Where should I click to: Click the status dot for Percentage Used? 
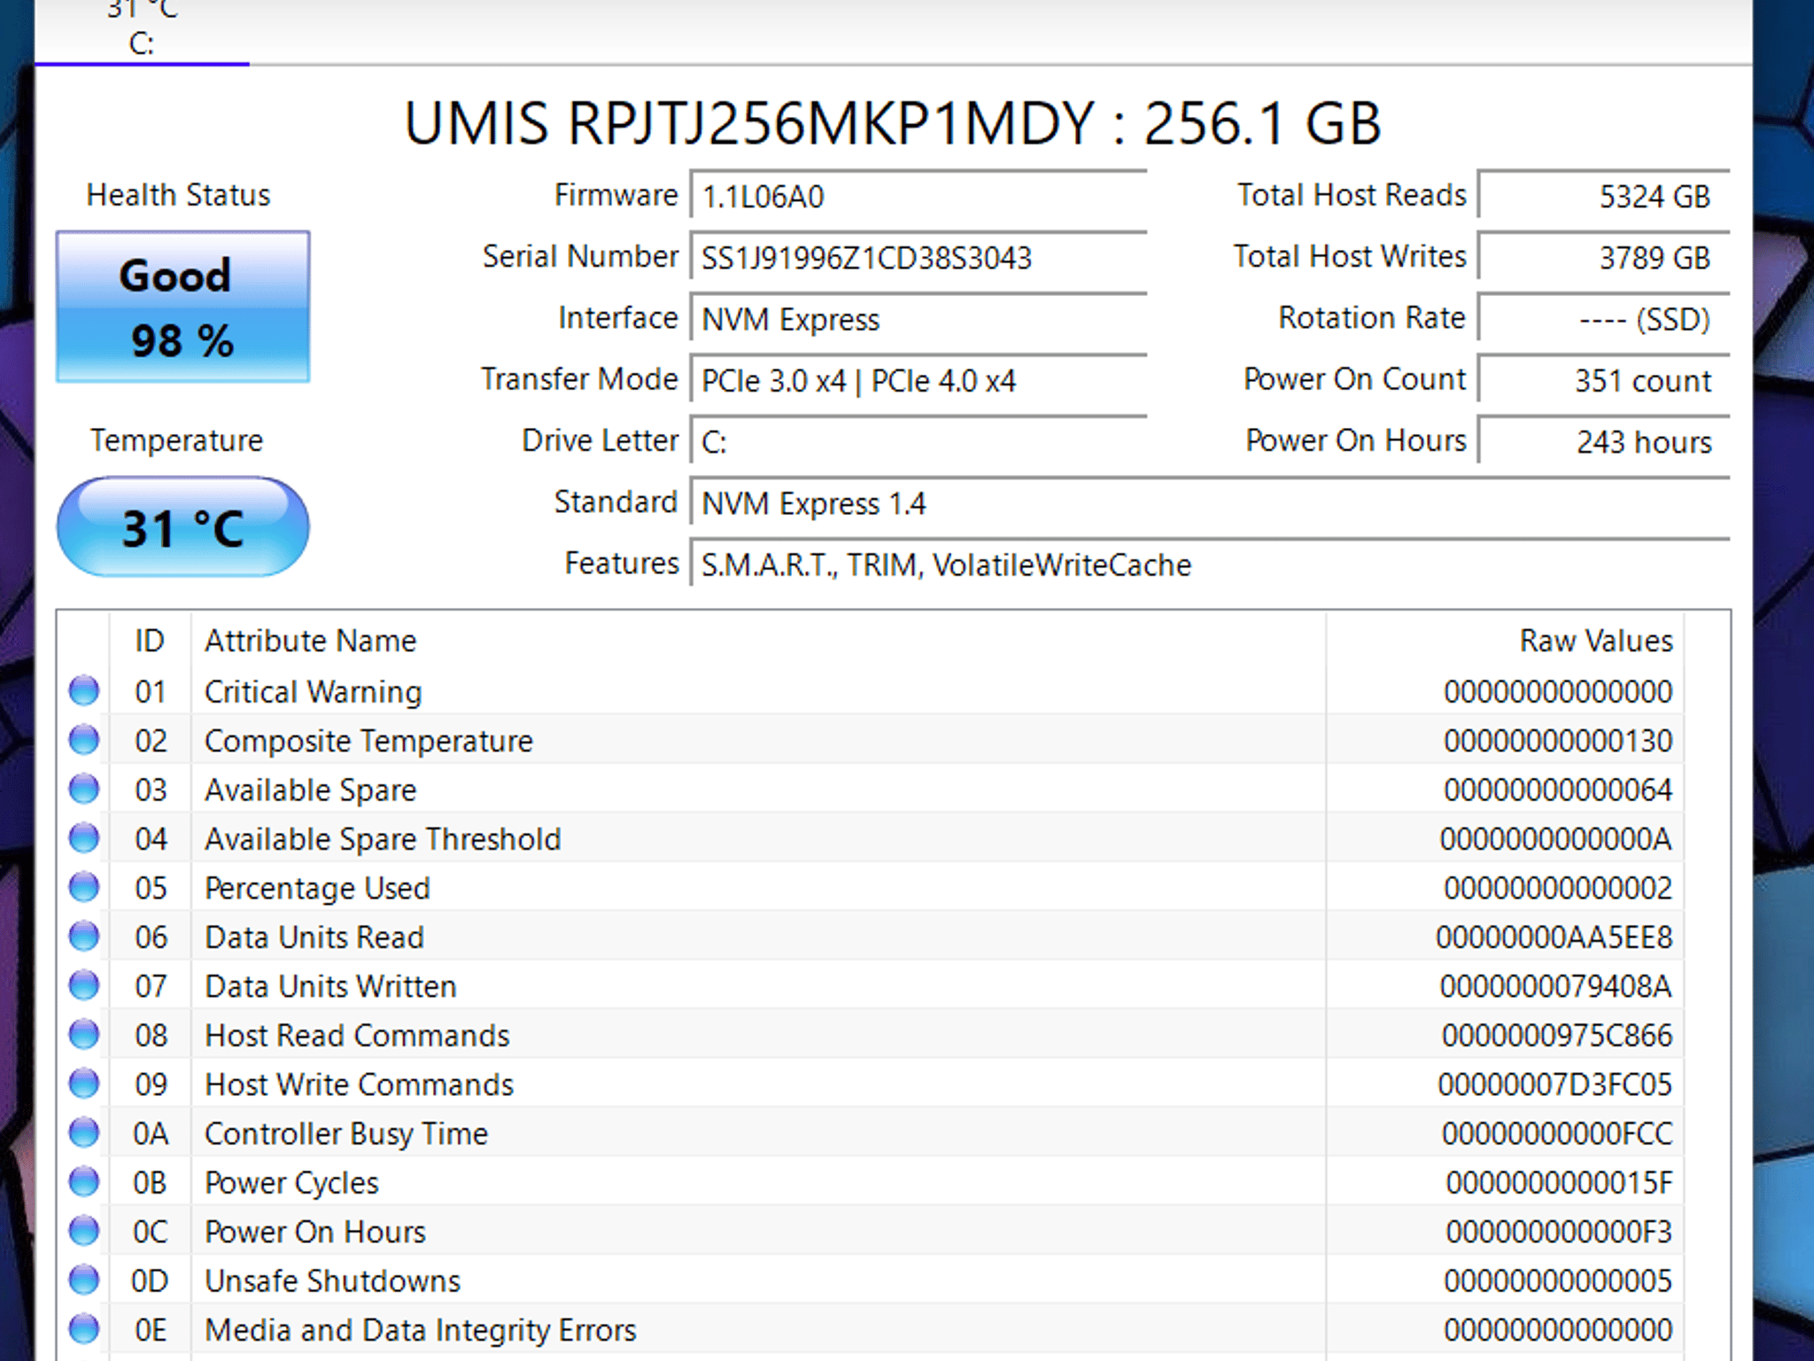84,886
